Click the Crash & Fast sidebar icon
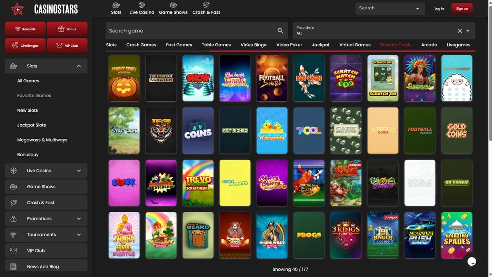 coord(14,203)
